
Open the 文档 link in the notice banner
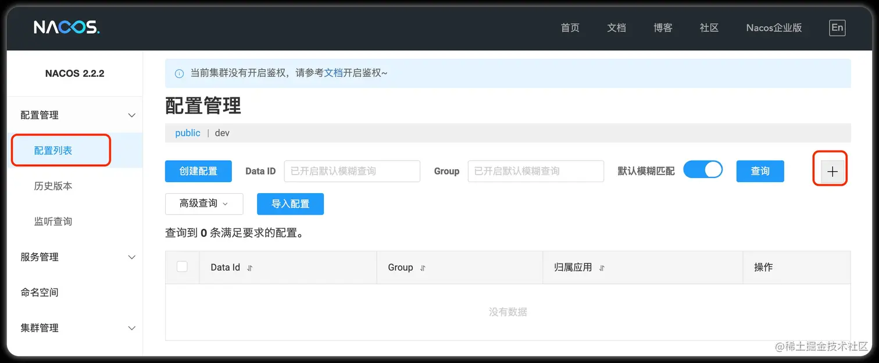click(333, 73)
